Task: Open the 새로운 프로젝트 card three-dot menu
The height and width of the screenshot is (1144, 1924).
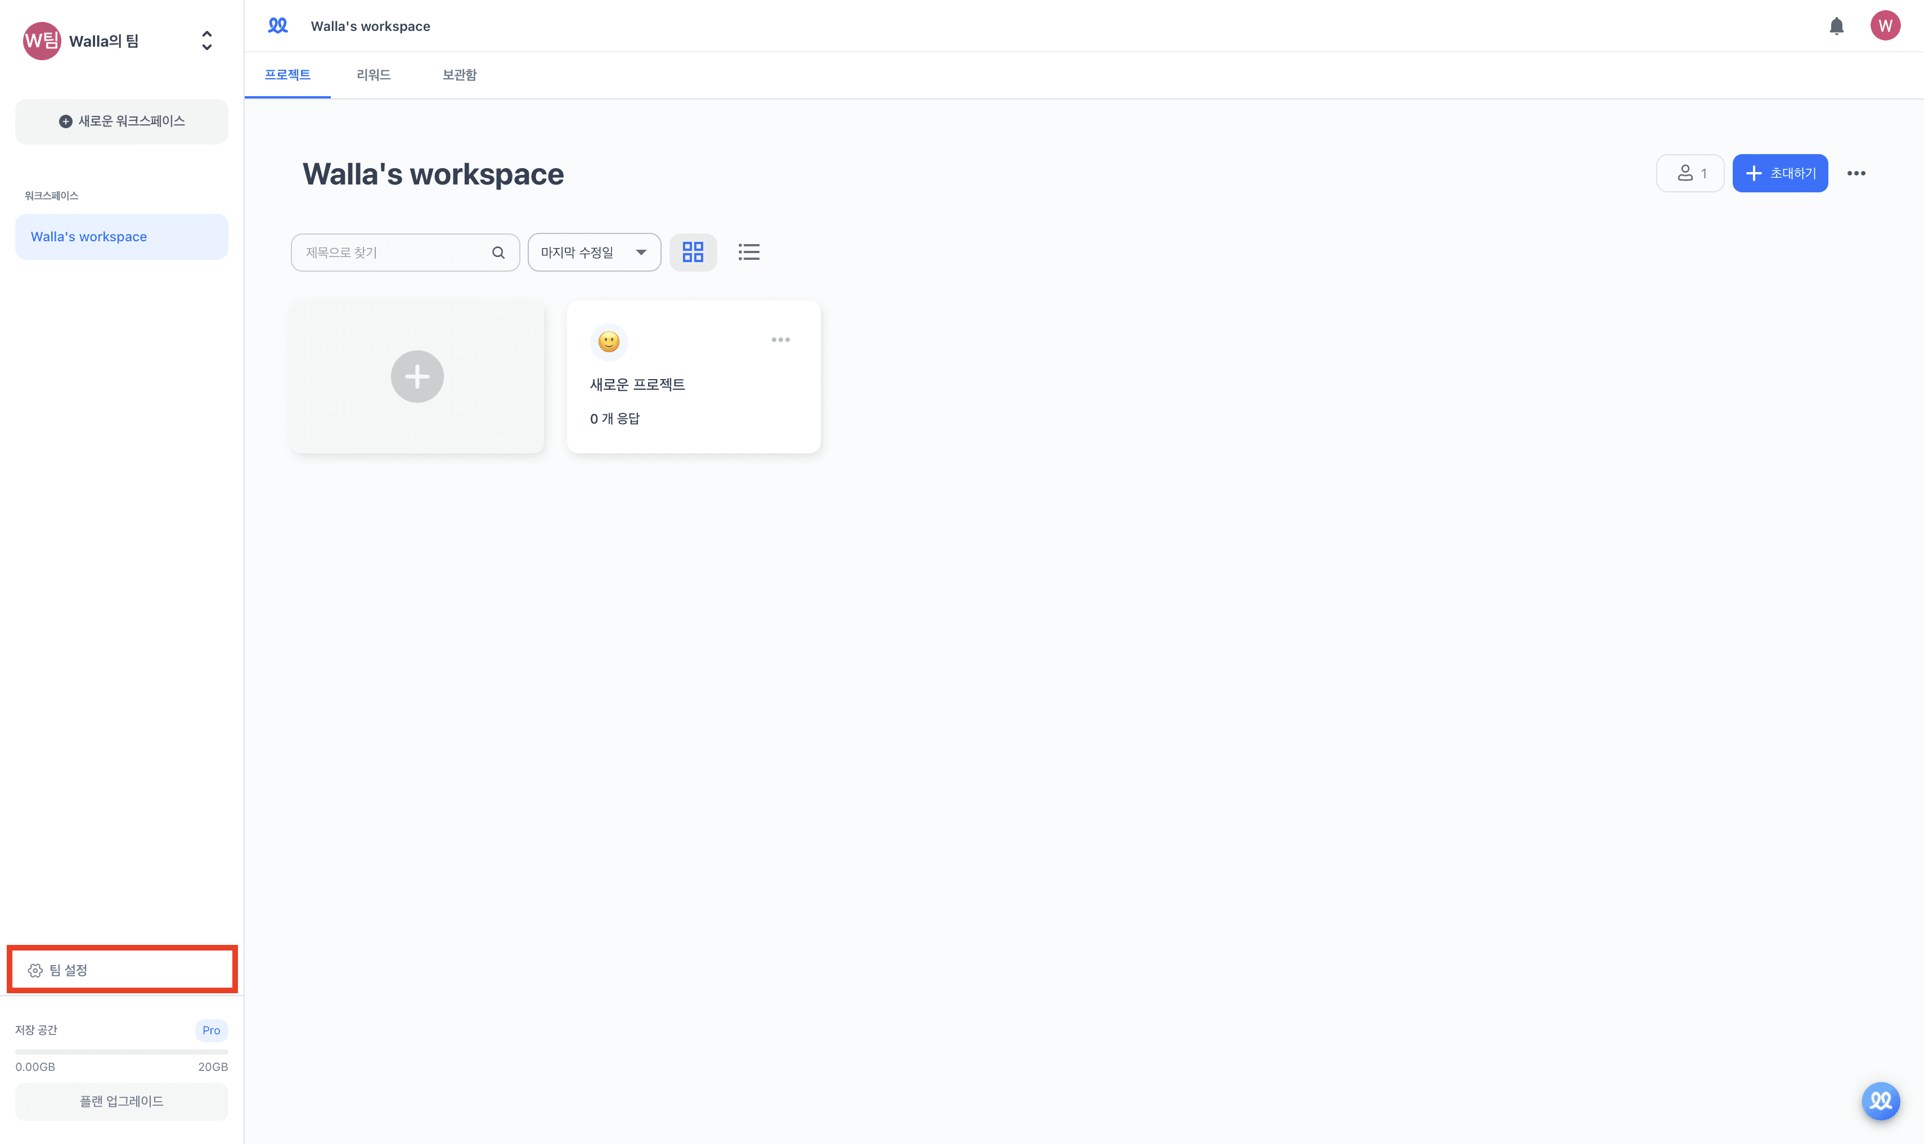Action: point(780,339)
